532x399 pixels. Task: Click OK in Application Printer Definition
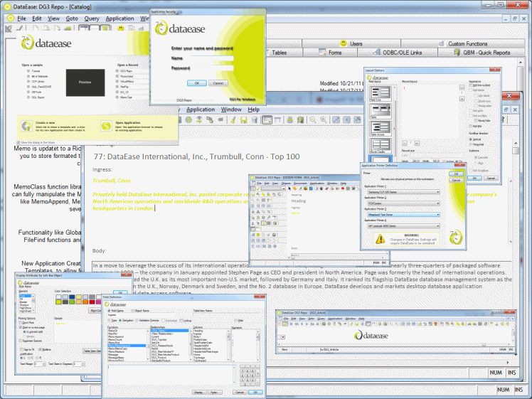(x=456, y=174)
